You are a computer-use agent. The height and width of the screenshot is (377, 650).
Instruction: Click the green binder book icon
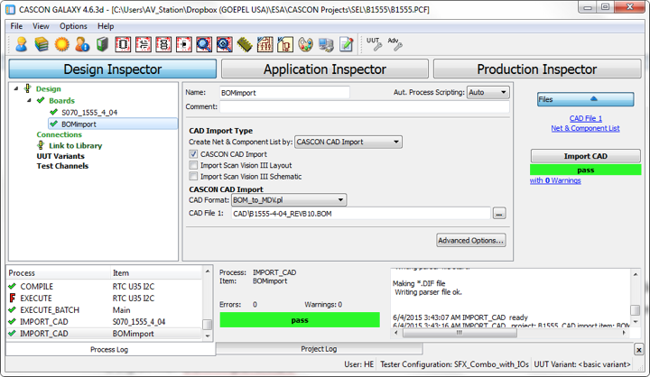tap(102, 44)
